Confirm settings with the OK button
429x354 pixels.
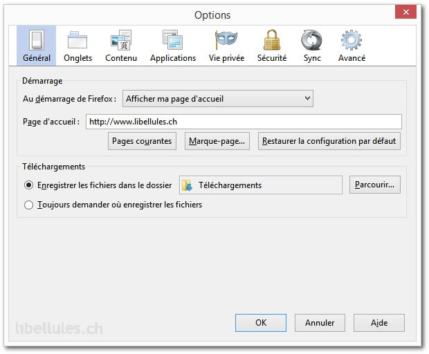pyautogui.click(x=261, y=323)
